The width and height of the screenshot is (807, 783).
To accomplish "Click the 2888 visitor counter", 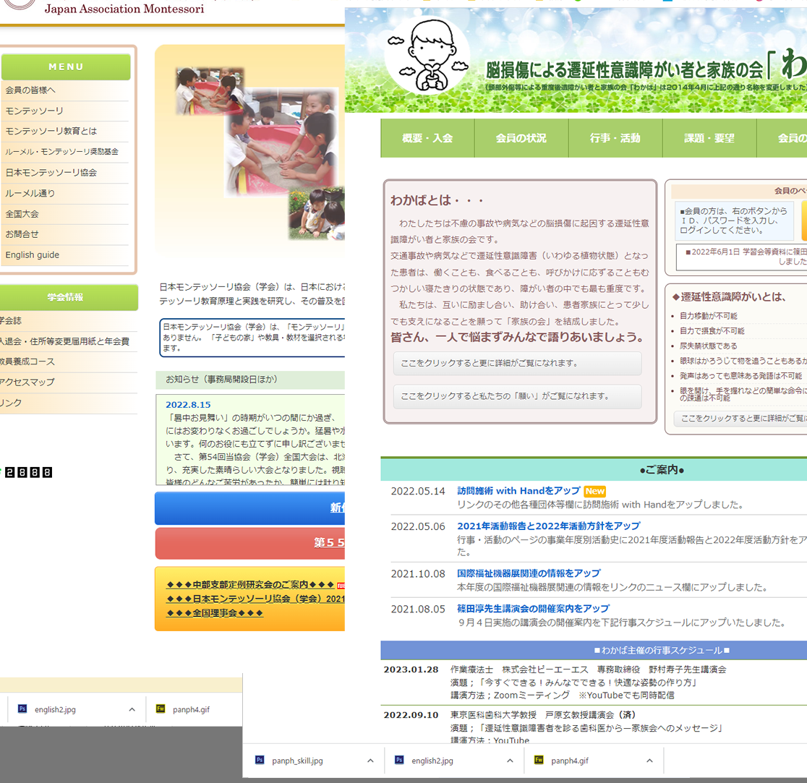I will 28,472.
